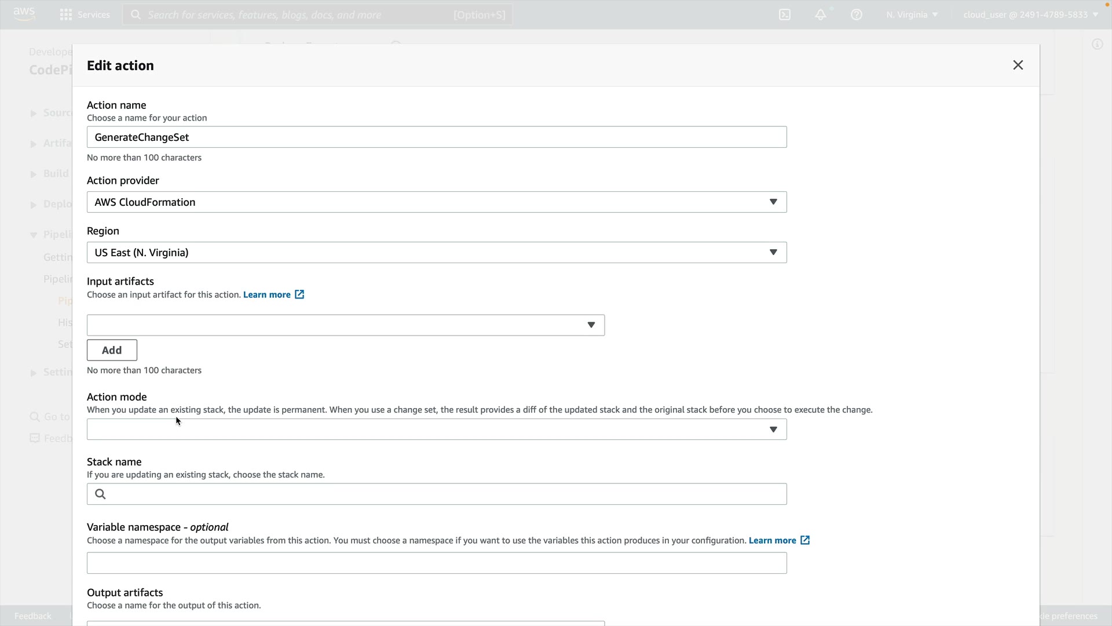Image resolution: width=1112 pixels, height=626 pixels.
Task: Click the help question mark icon
Action: 857,14
